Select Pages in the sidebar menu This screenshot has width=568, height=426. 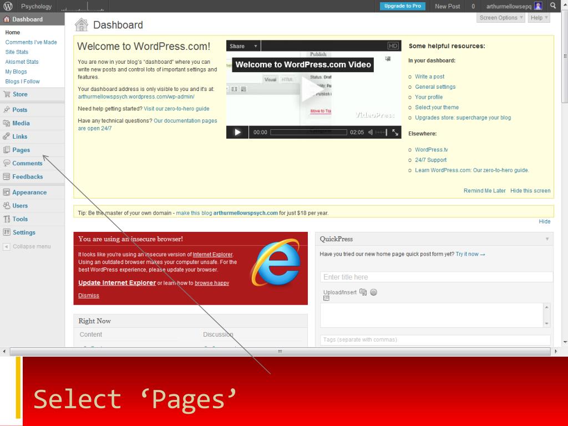click(21, 150)
